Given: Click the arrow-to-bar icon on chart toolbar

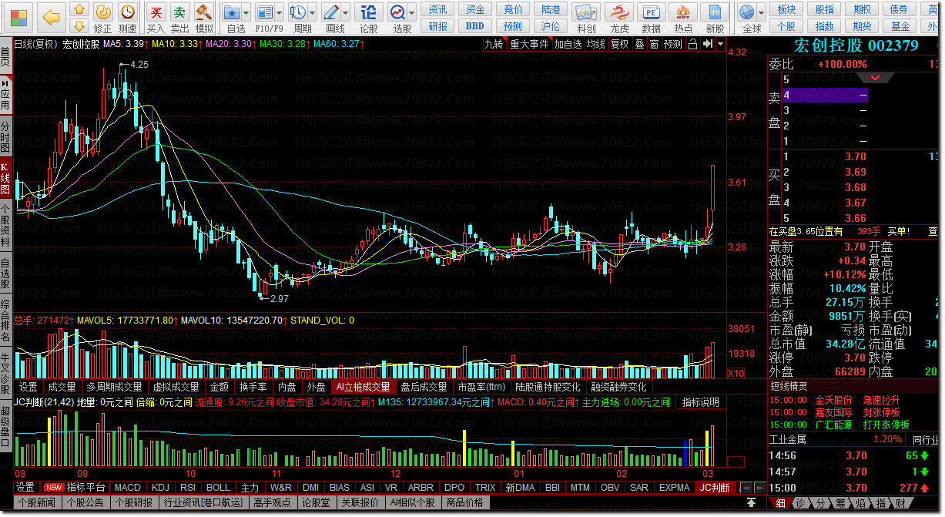Looking at the screenshot, I should point(708,44).
